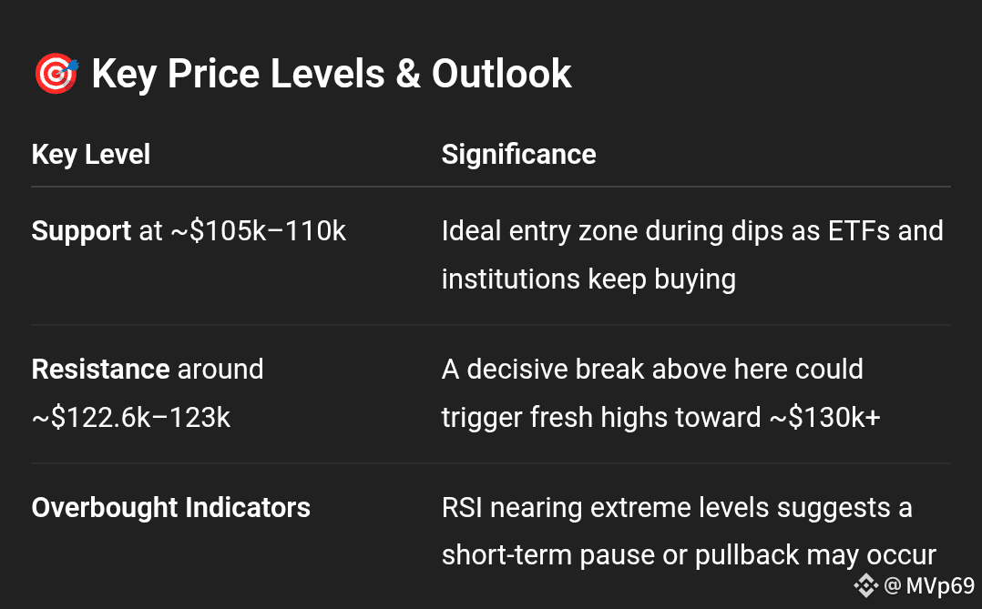Click the Key Level column header
982x609 pixels.
(91, 155)
